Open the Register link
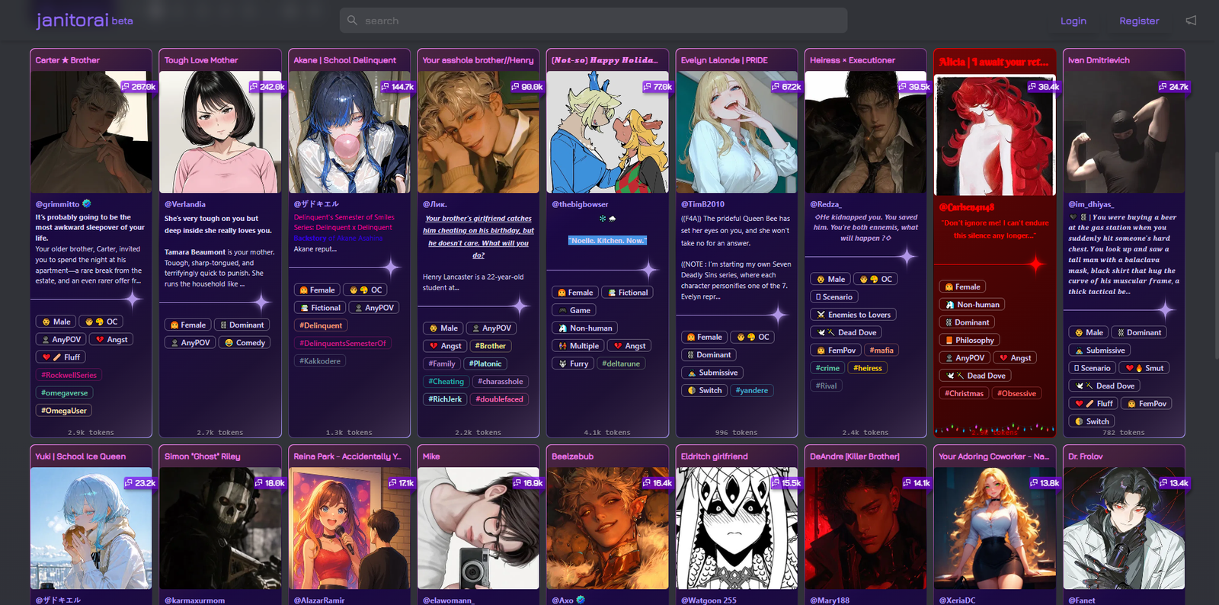Viewport: 1219px width, 605px height. [1139, 21]
